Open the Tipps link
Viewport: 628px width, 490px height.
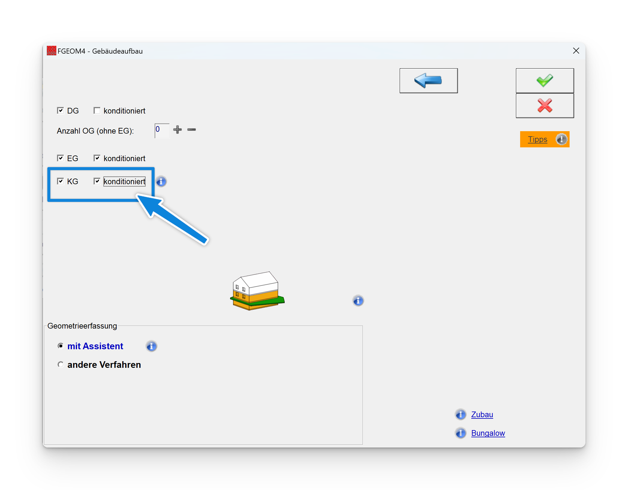[x=538, y=139]
